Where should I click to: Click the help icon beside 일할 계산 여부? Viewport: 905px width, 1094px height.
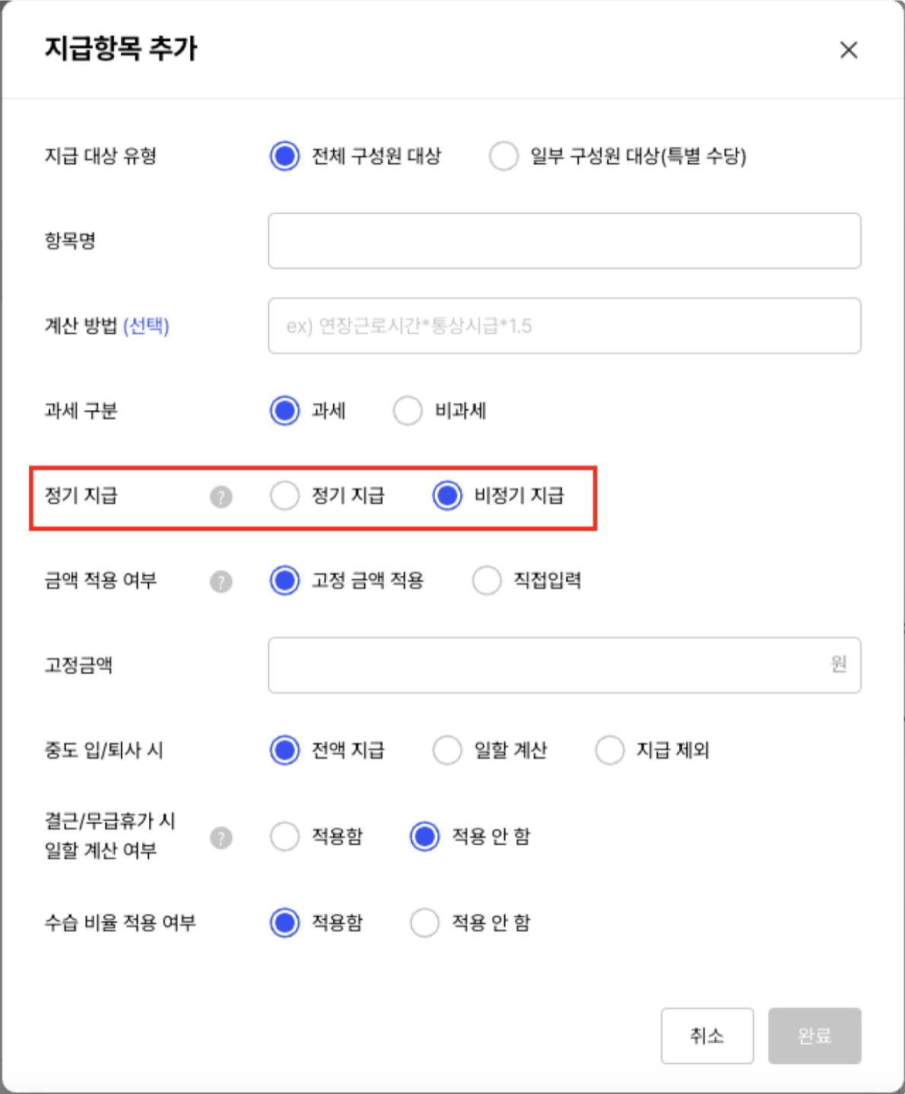pos(221,838)
